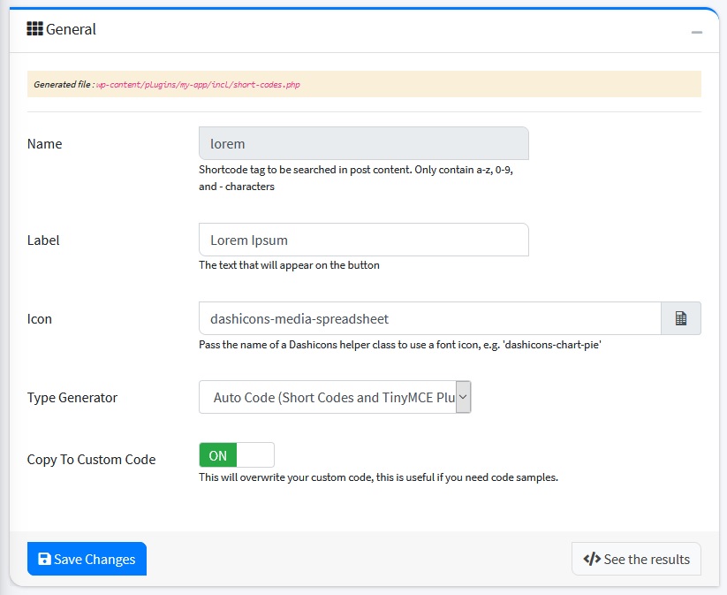This screenshot has height=595, width=727.
Task: Turn off the Copy To Custom Code switch
Action: (237, 455)
